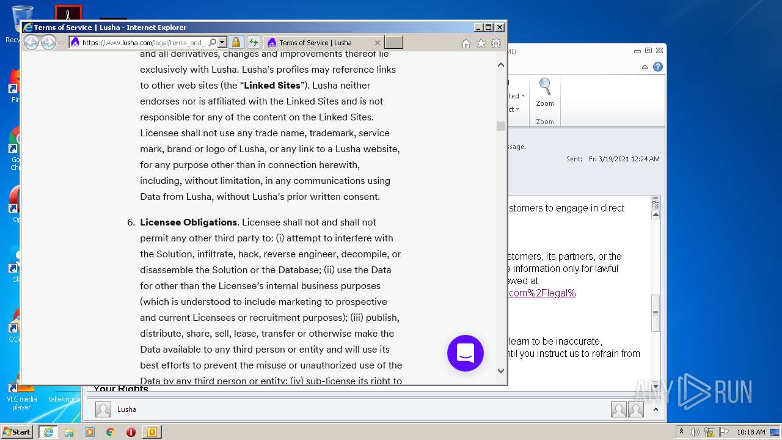Open a new blank tab

tap(394, 43)
